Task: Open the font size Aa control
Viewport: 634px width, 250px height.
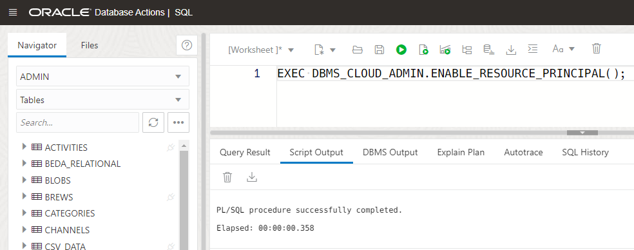Action: pos(563,50)
